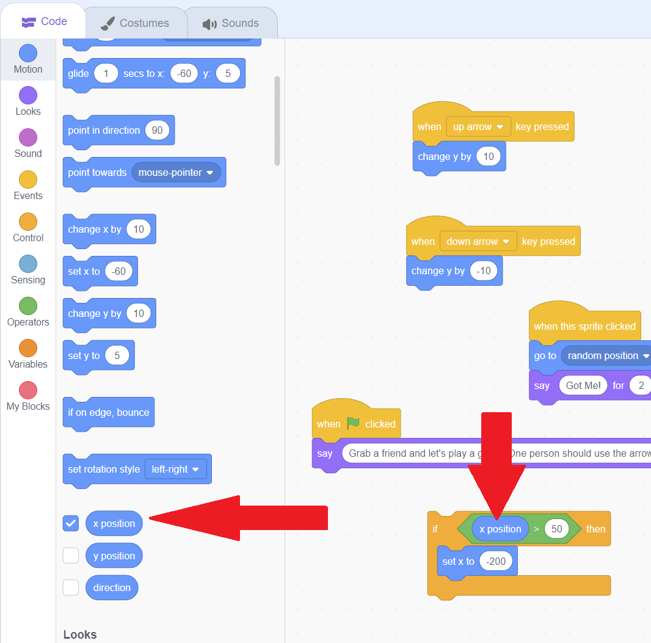Open the up arrow key dropdown
The height and width of the screenshot is (643, 651).
[x=478, y=126]
